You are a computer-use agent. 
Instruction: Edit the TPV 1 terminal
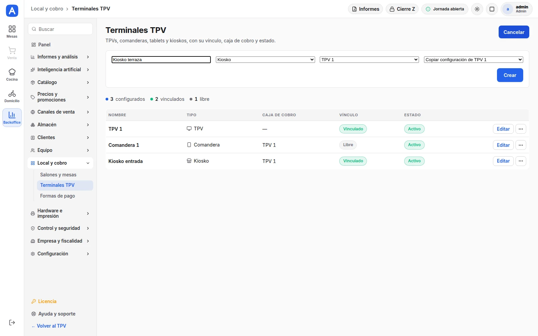[x=503, y=129]
